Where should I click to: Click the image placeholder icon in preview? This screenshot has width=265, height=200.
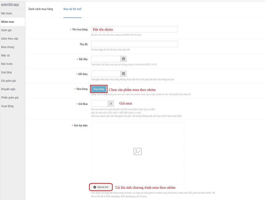point(138,151)
